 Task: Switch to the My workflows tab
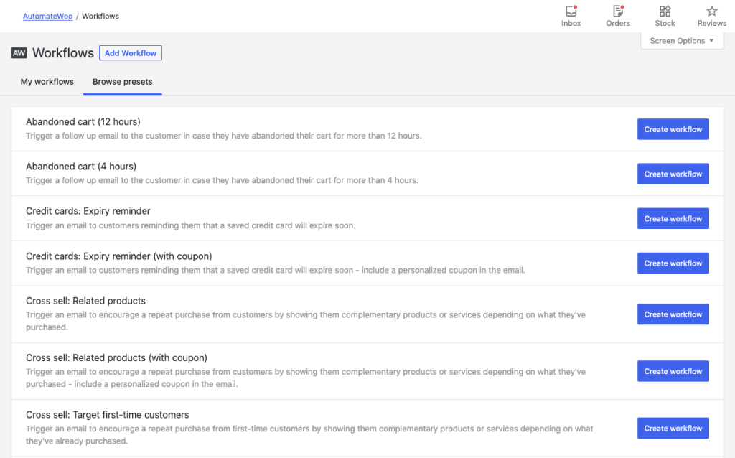click(47, 81)
